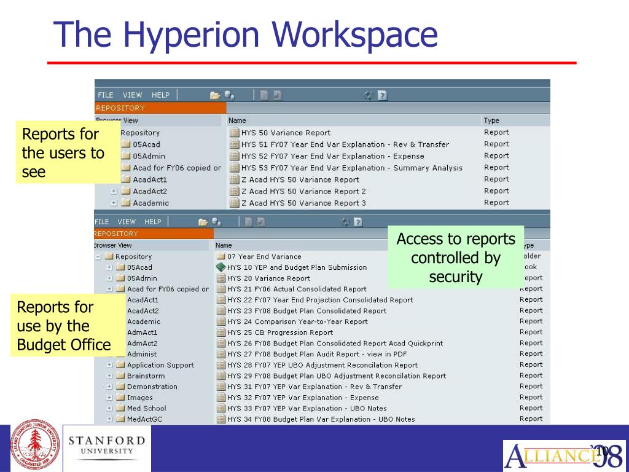Click the folder icon of Med School
This screenshot has width=629, height=472.
point(120,408)
